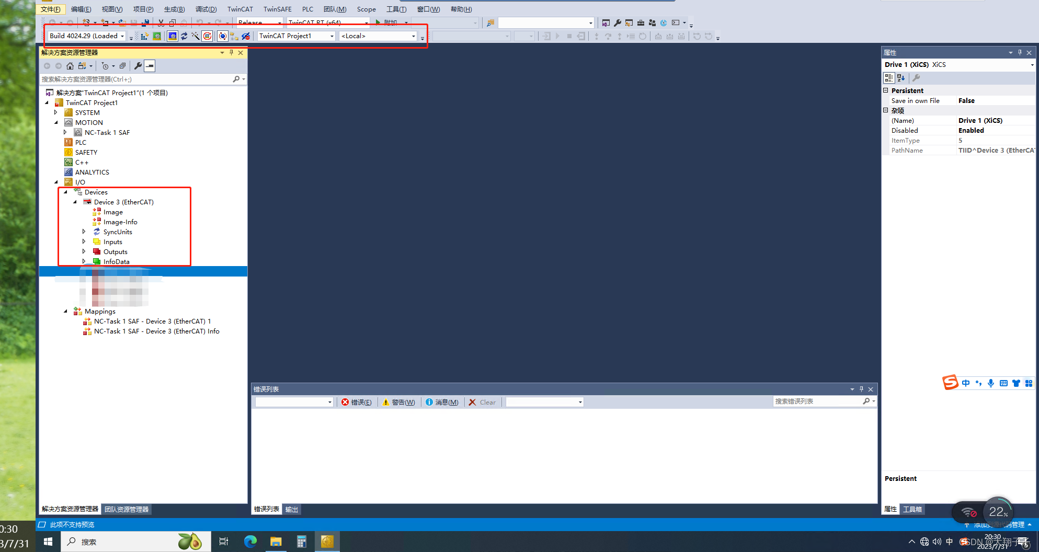The height and width of the screenshot is (552, 1039).
Task: Click Show Sub Items folder icon
Action: 234,36
